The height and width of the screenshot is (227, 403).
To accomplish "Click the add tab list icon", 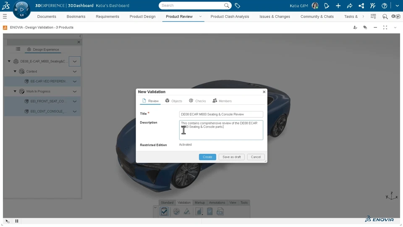I will [373, 16].
